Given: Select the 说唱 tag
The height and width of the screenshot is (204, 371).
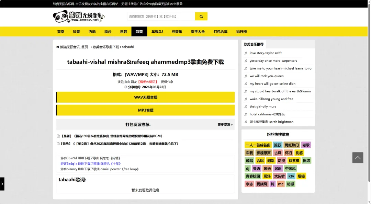Looking at the screenshot, I should pyautogui.click(x=249, y=161).
